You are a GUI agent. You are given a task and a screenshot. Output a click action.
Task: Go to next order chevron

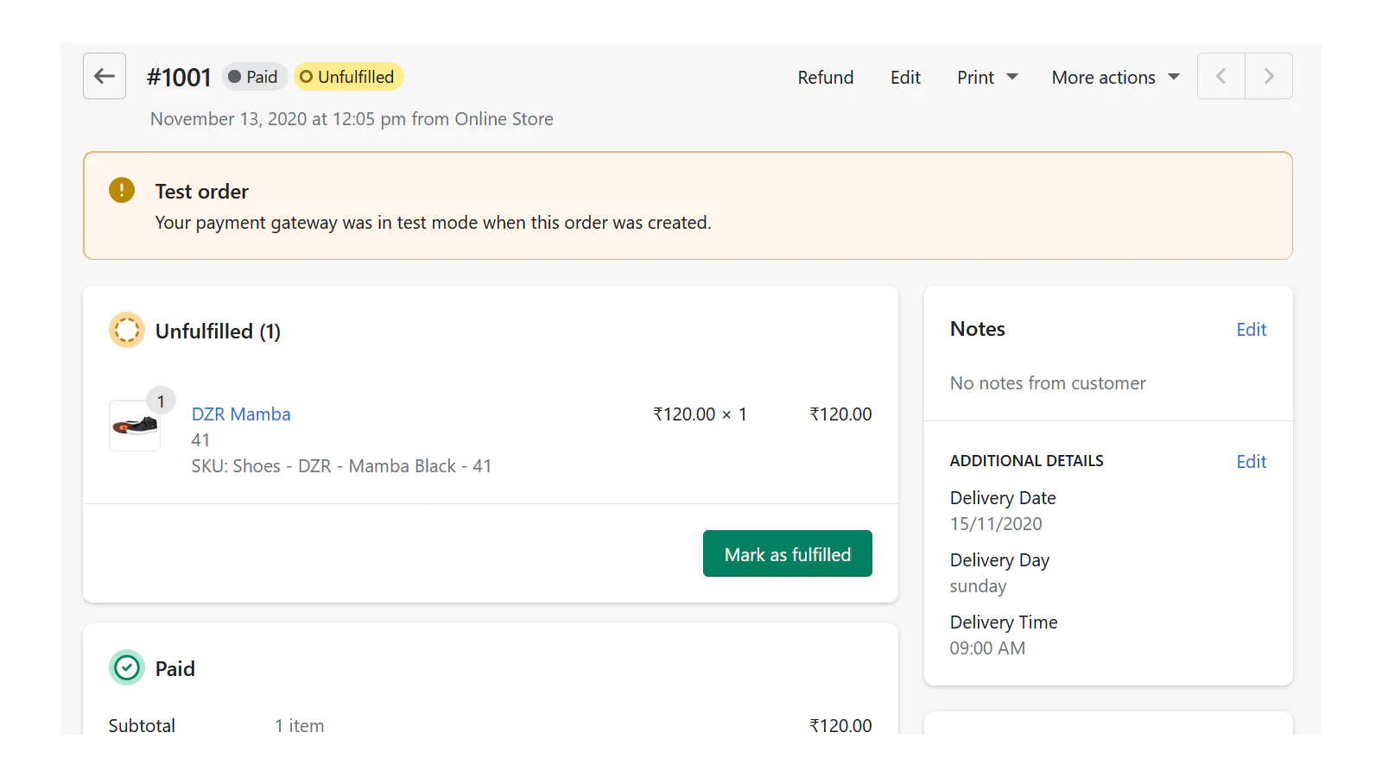(x=1268, y=76)
